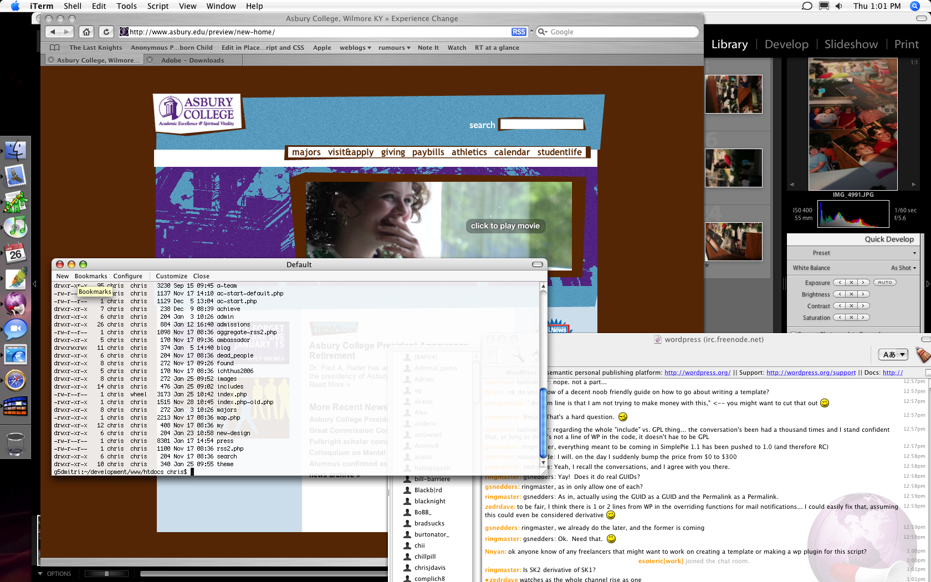
Task: Click the athletics navigation link
Action: pyautogui.click(x=469, y=152)
